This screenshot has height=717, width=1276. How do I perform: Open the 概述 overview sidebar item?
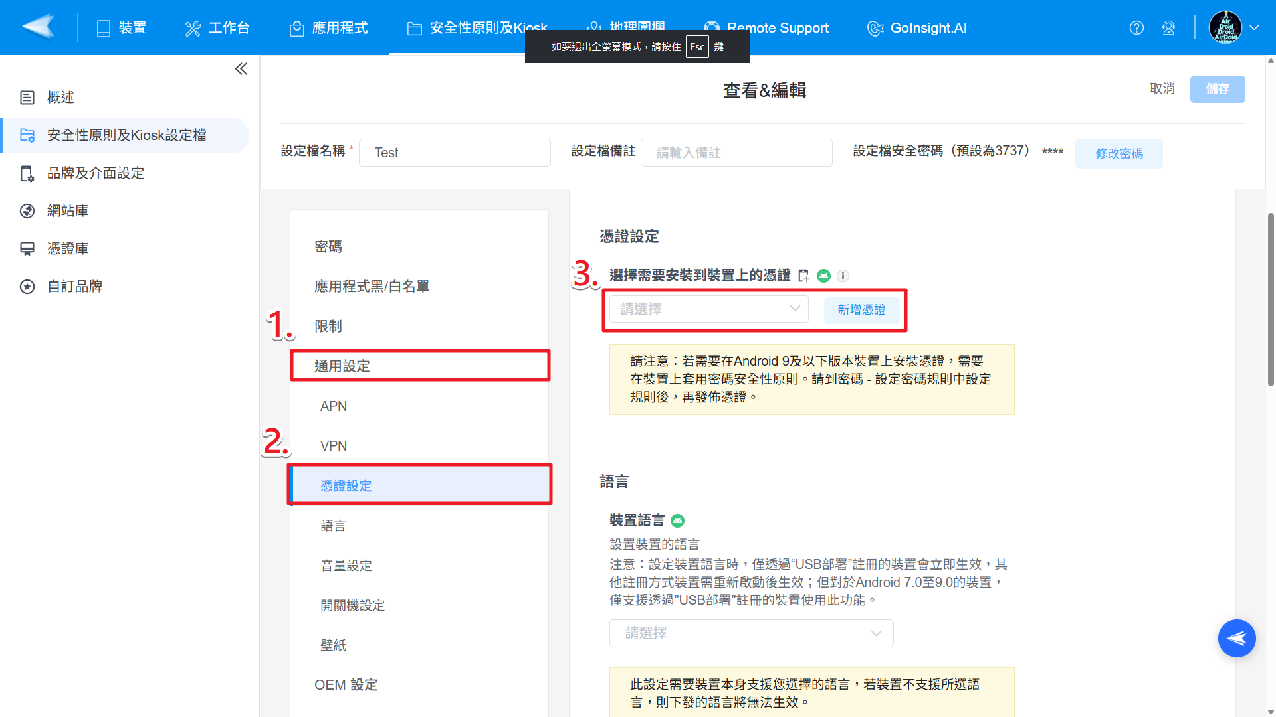click(x=60, y=98)
